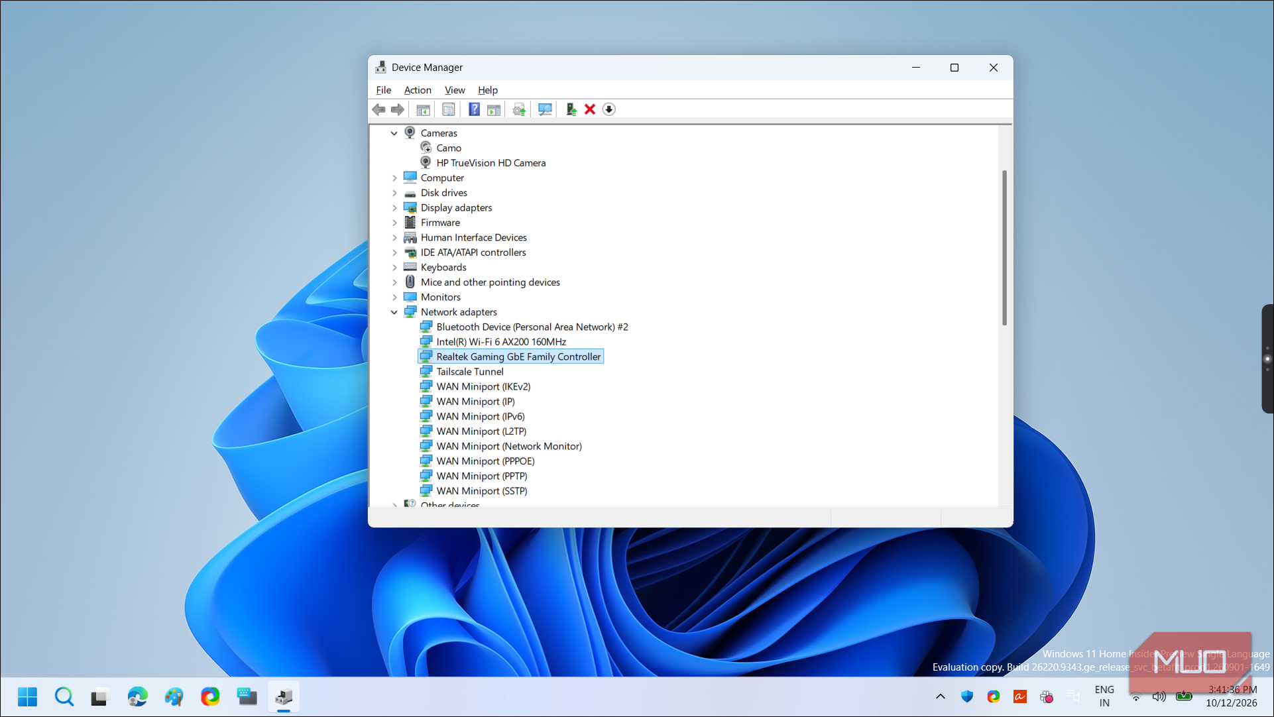
Task: Show hidden system tray icons
Action: pyautogui.click(x=941, y=697)
